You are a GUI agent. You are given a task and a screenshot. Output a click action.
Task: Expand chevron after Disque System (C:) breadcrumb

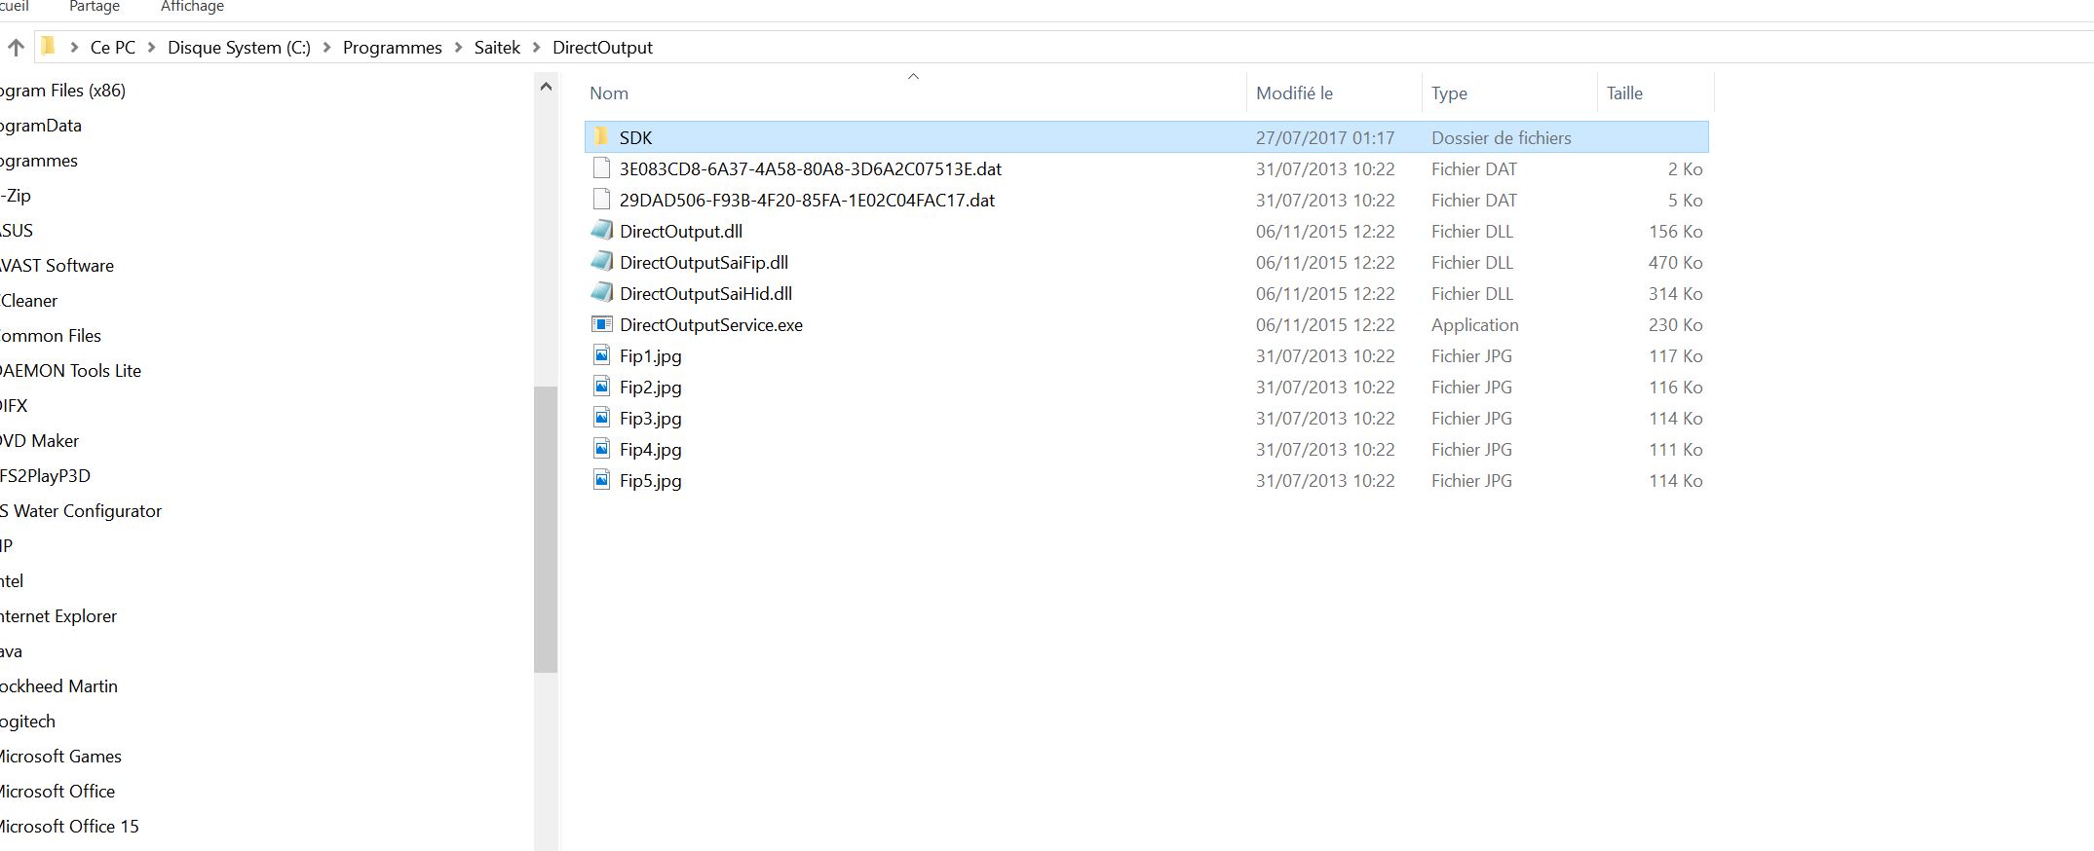[x=326, y=47]
